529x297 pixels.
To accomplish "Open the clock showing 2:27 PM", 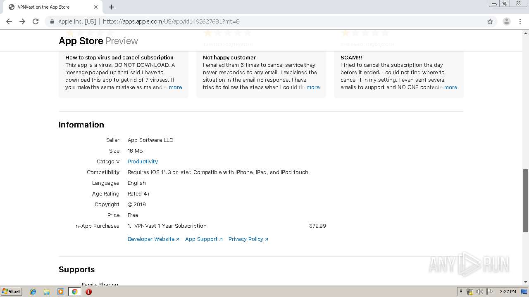I will pos(508,292).
